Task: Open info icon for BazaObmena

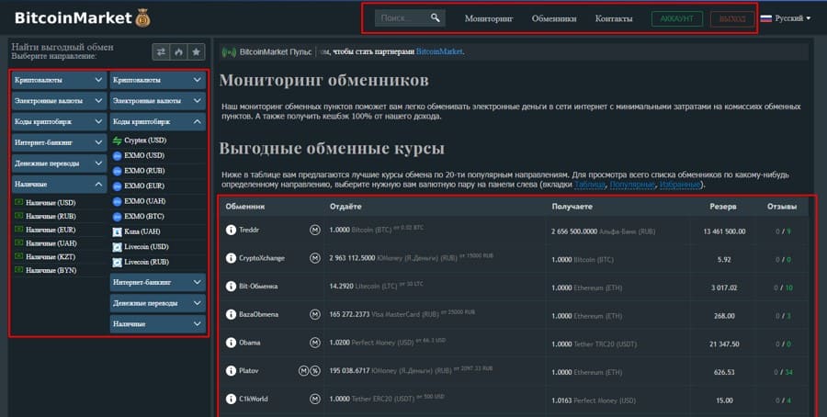Action: [x=231, y=314]
